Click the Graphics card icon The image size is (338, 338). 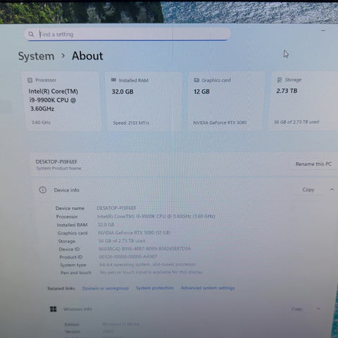[x=196, y=80]
